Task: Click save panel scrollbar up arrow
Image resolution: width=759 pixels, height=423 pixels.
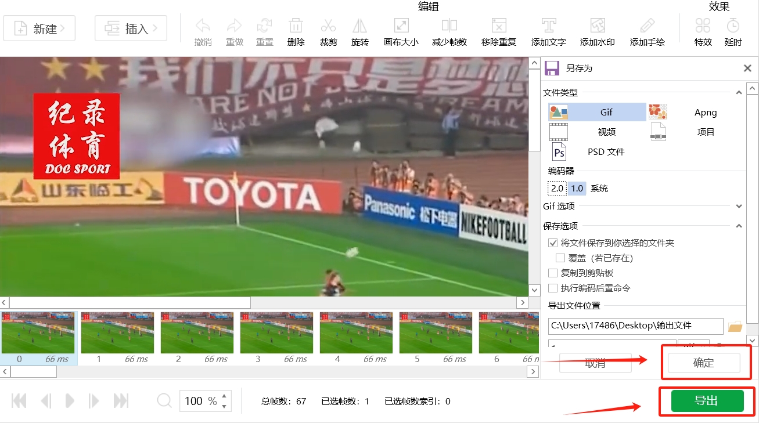Action: pos(753,89)
